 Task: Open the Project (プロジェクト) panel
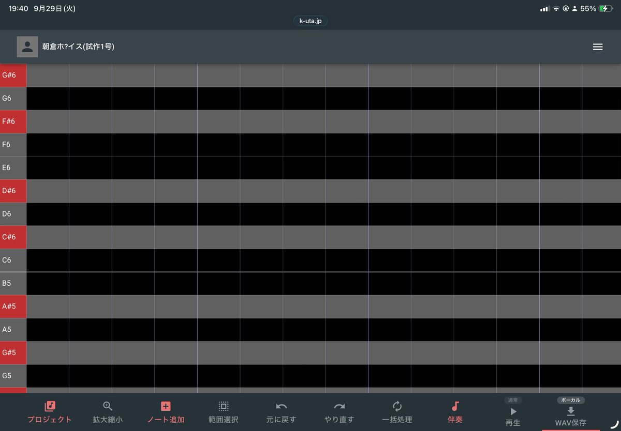tap(50, 412)
